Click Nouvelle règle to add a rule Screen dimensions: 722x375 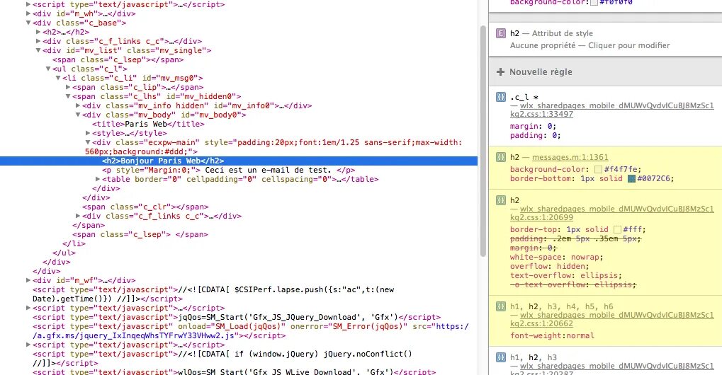[541, 71]
